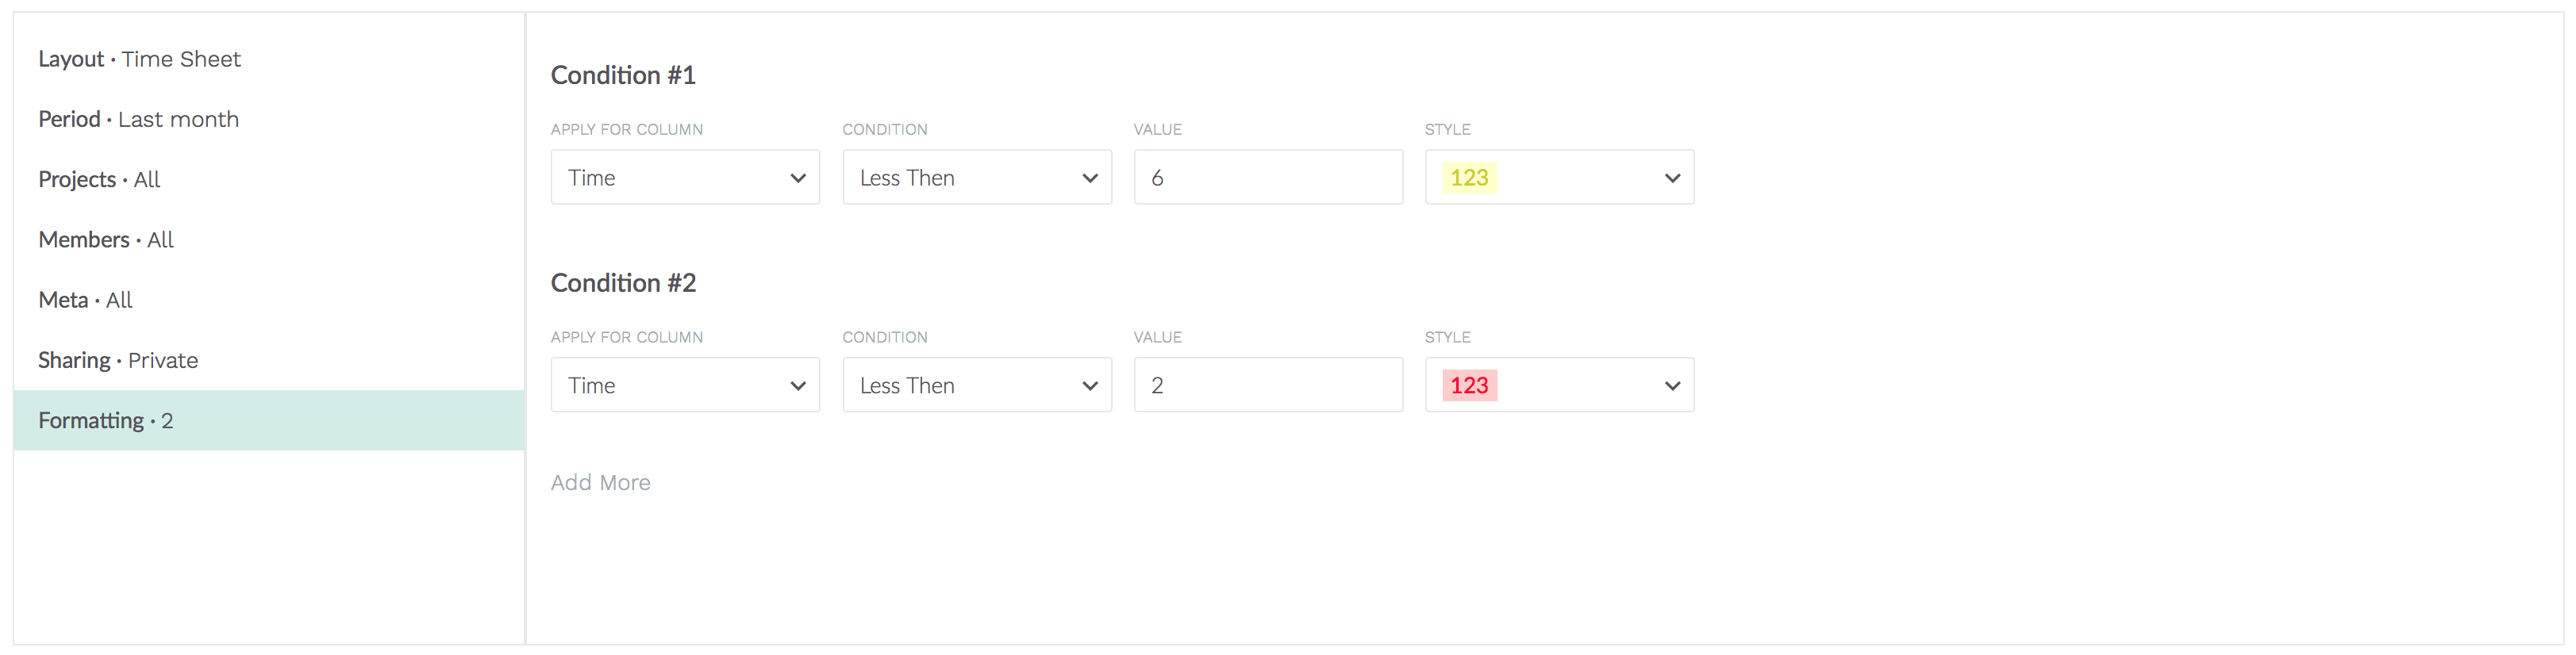Select the Period Last month item
Screen dimensions: 2576x655
pyautogui.click(x=138, y=119)
